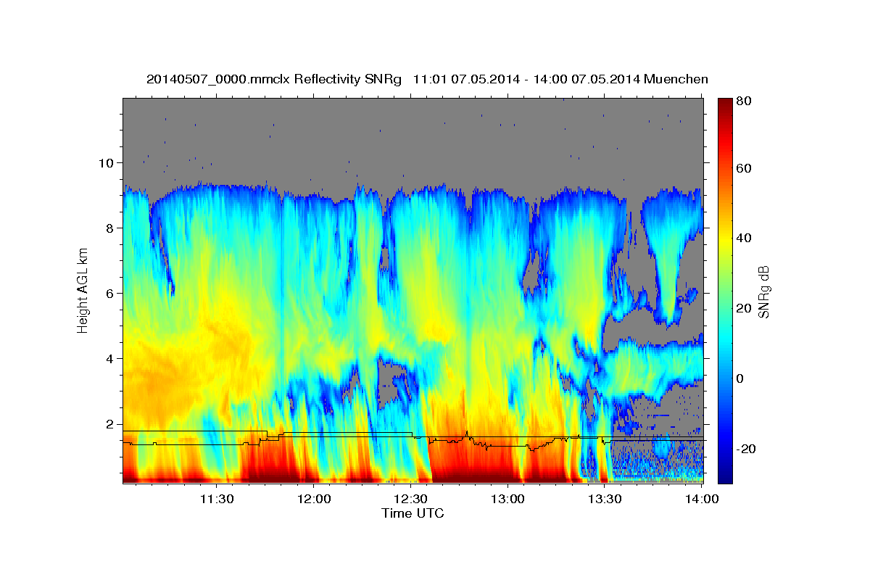Click the plot title text starting with 20140507_0000.mmclx
Viewport: 870px width, 580px height.
(427, 79)
